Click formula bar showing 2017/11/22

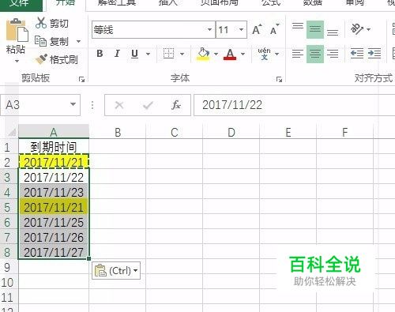point(295,105)
